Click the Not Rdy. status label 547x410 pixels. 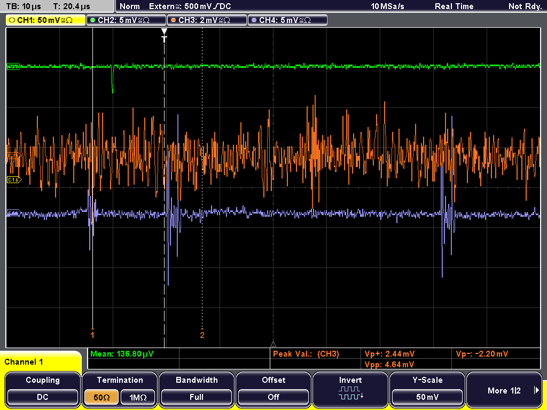coord(525,6)
